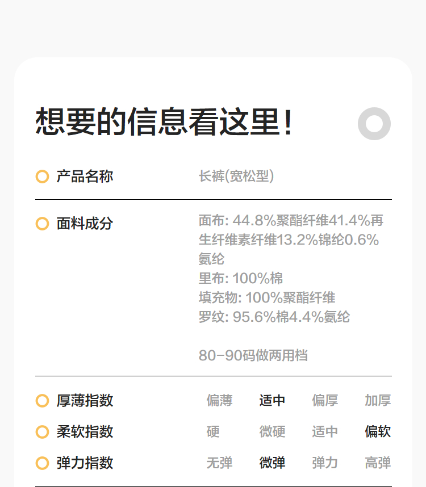Click the yellow circle beside 厚薄指数
The image size is (426, 487).
point(42,401)
